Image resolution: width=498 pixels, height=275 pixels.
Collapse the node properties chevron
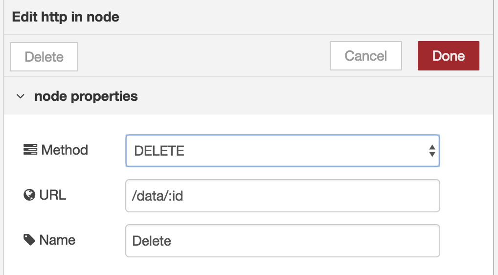point(21,96)
